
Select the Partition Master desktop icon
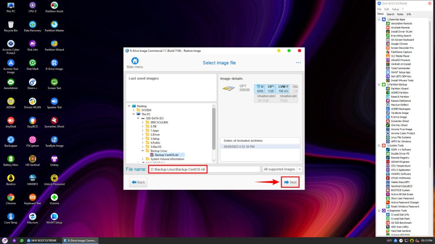(54, 27)
